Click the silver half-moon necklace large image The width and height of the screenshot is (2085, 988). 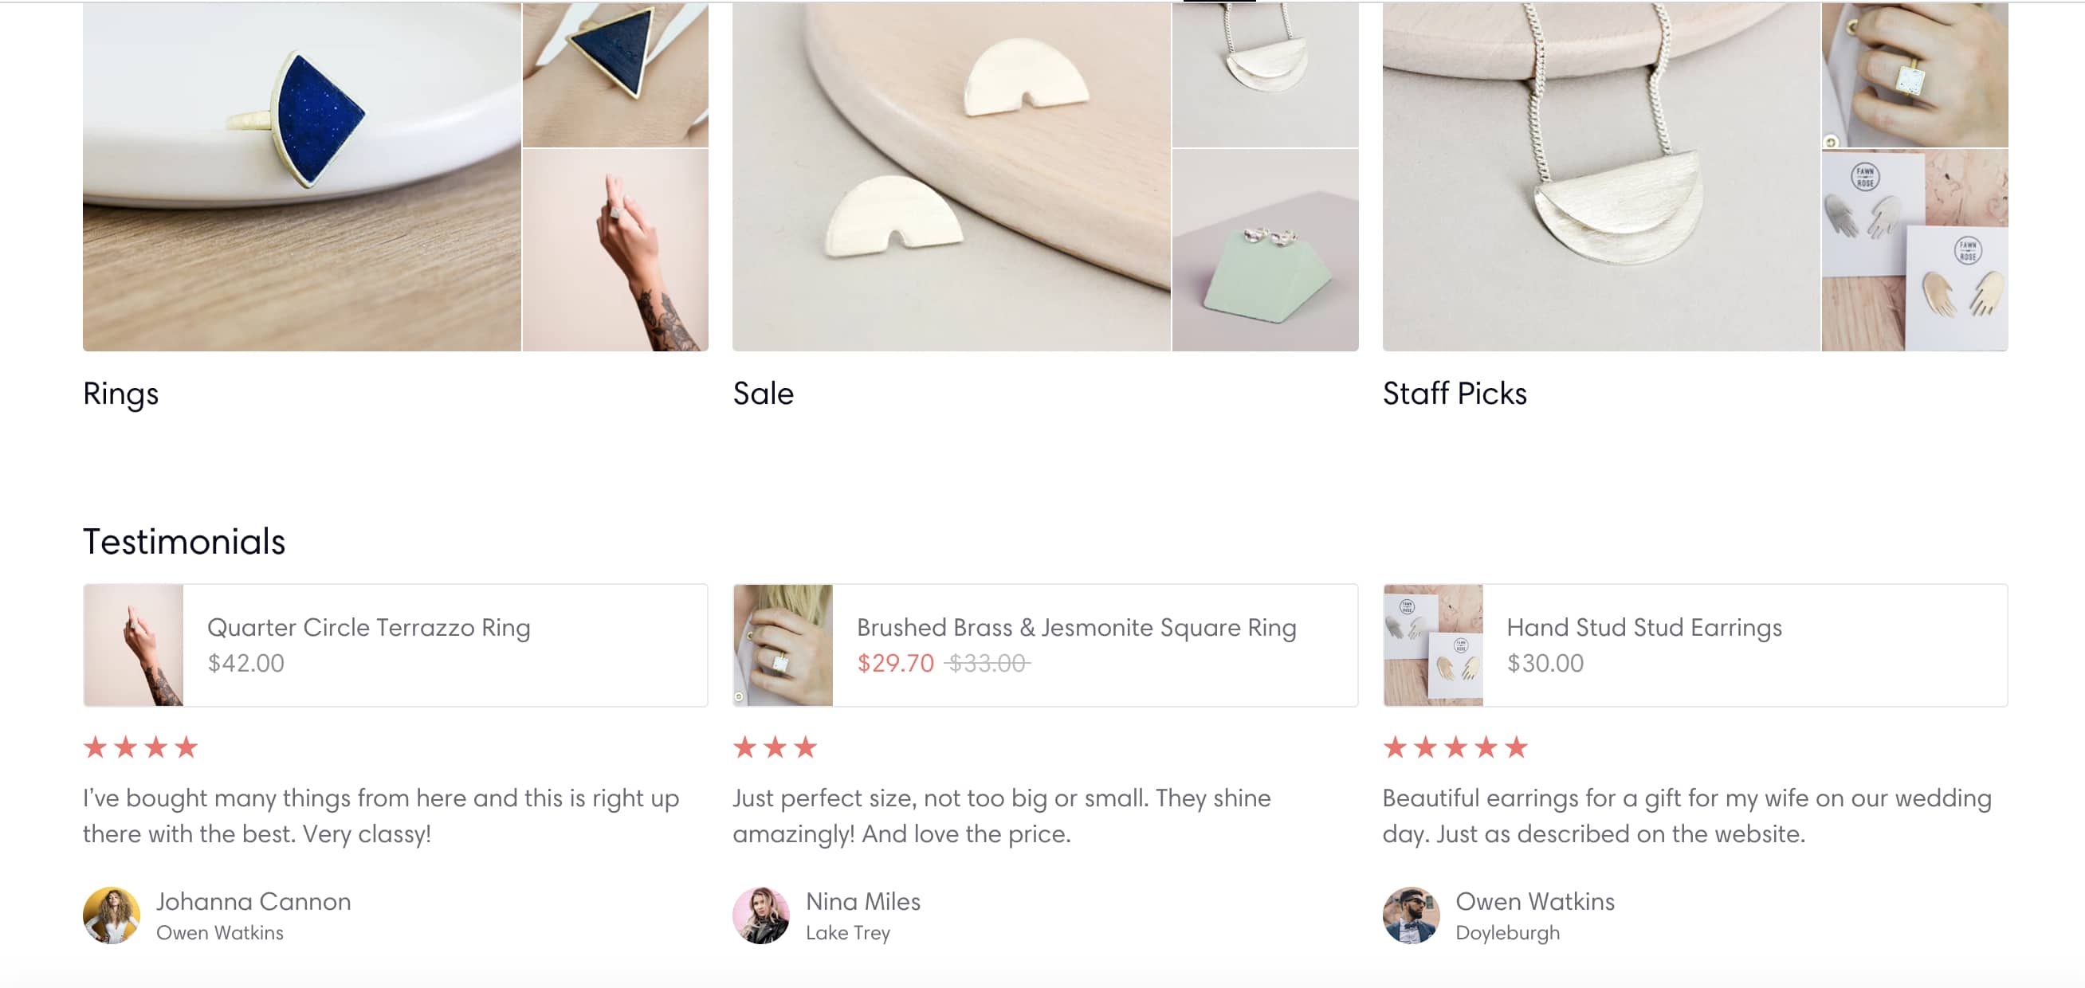1601,176
